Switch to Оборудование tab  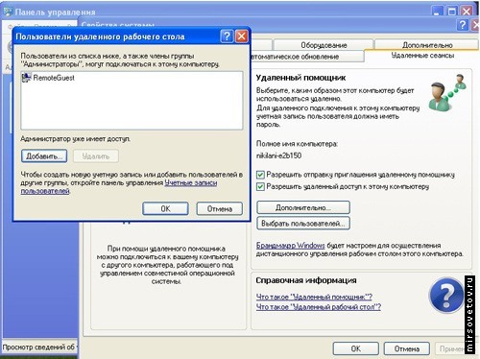[x=324, y=45]
